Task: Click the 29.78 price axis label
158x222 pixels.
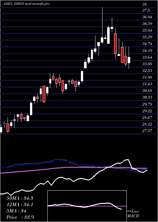Action: point(147,104)
